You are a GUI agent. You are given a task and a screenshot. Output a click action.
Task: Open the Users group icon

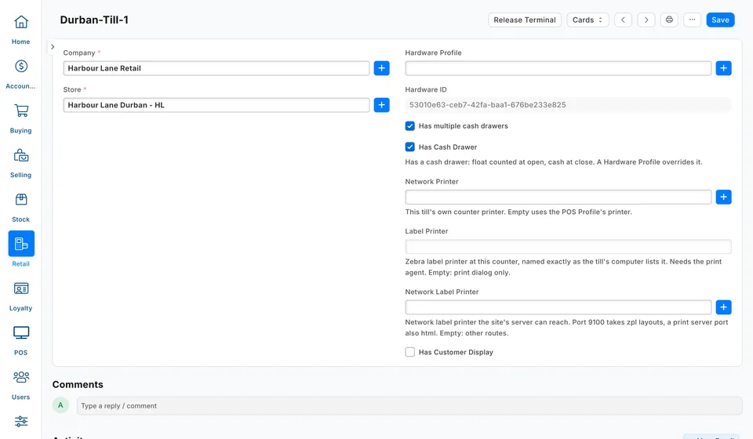[x=20, y=377]
